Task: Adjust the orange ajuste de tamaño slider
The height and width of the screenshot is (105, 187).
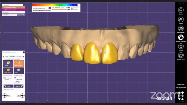Action: pos(60,9)
